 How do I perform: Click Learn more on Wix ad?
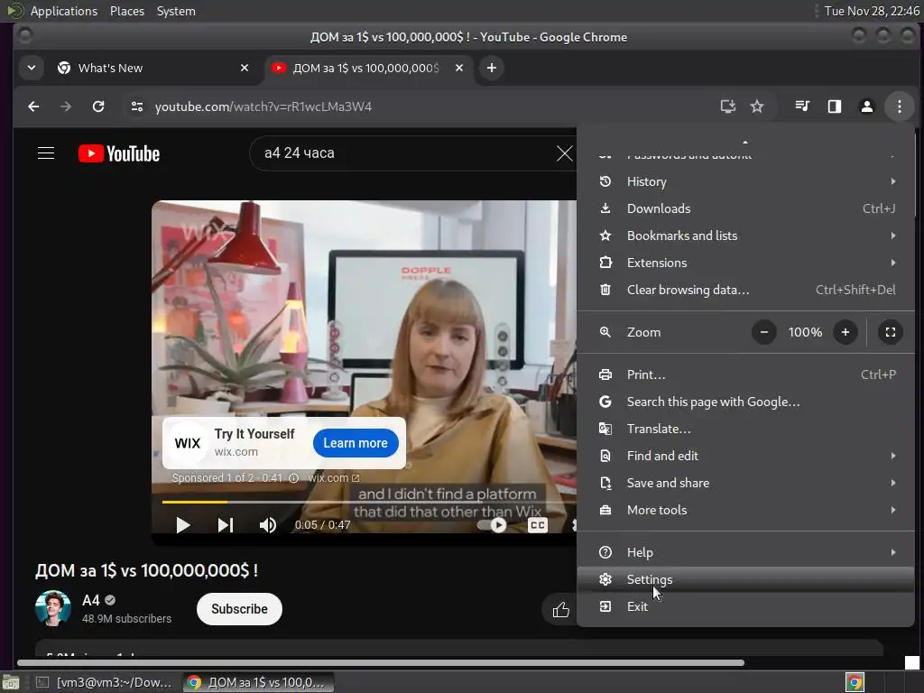356,443
